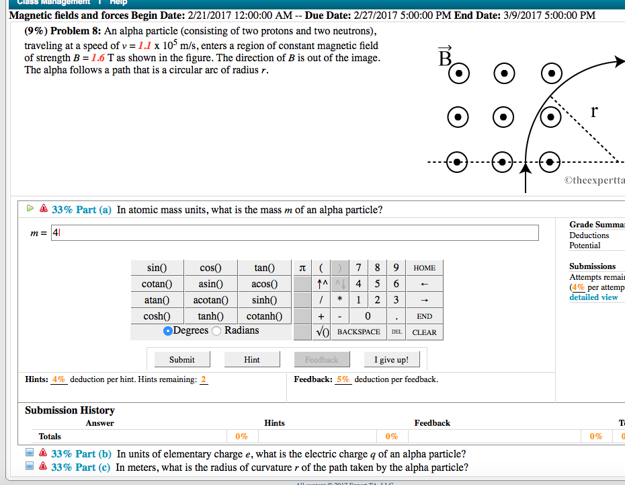Viewport: 625px width, 485px height.
Task: Click the sin() function key
Action: click(157, 267)
